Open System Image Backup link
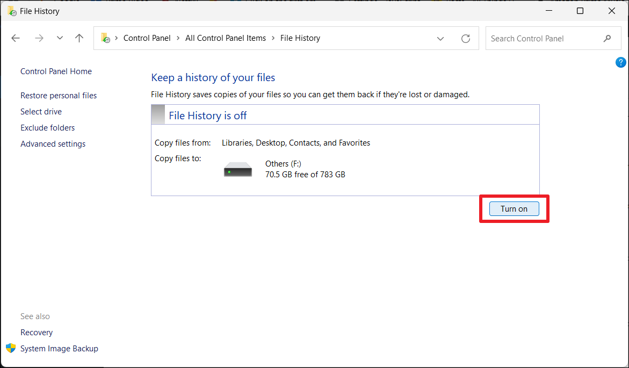 (59, 349)
